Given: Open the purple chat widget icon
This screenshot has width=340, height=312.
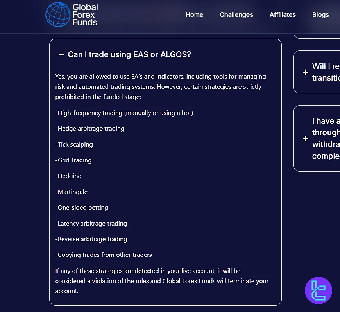Looking at the screenshot, I should pyautogui.click(x=319, y=290).
